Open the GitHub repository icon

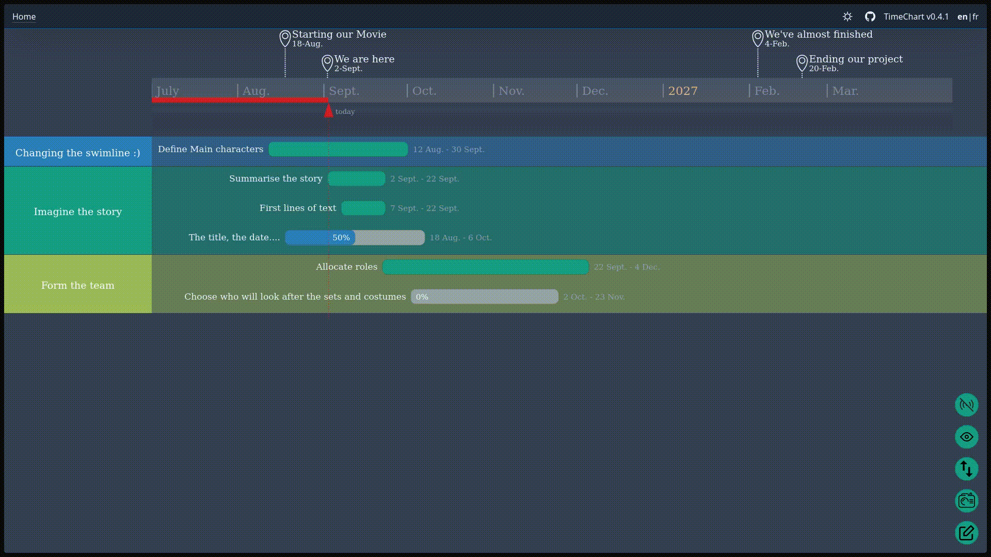point(870,17)
